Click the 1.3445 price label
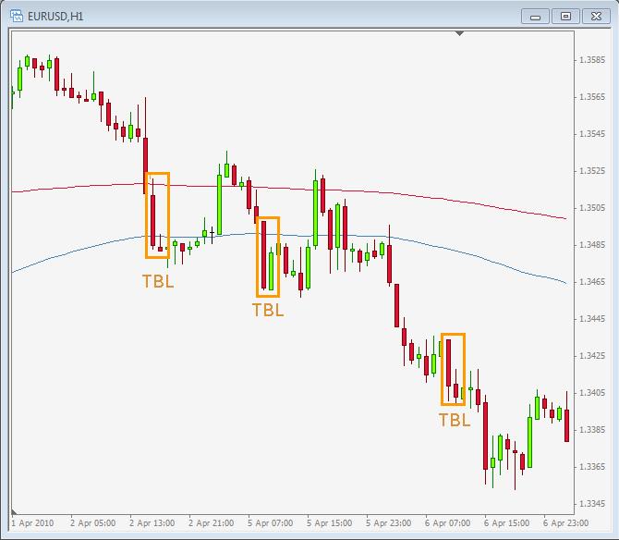Image resolution: width=619 pixels, height=540 pixels. tap(592, 319)
